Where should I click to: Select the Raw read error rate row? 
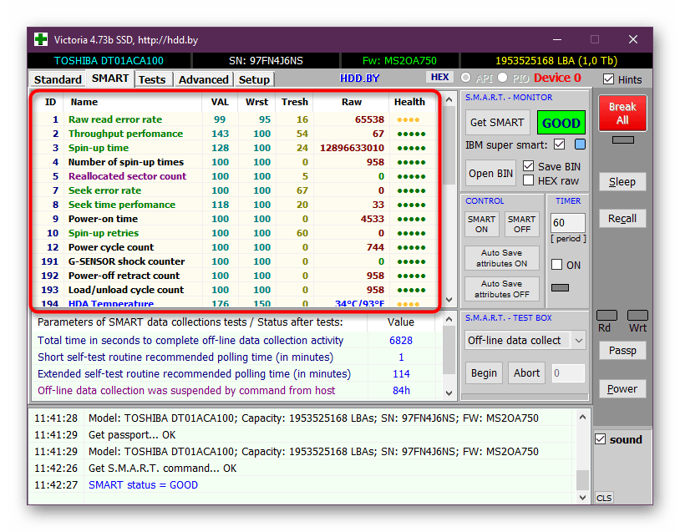234,119
